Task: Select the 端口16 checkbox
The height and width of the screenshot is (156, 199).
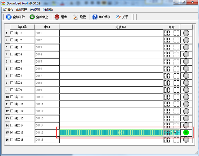Action: [12, 140]
